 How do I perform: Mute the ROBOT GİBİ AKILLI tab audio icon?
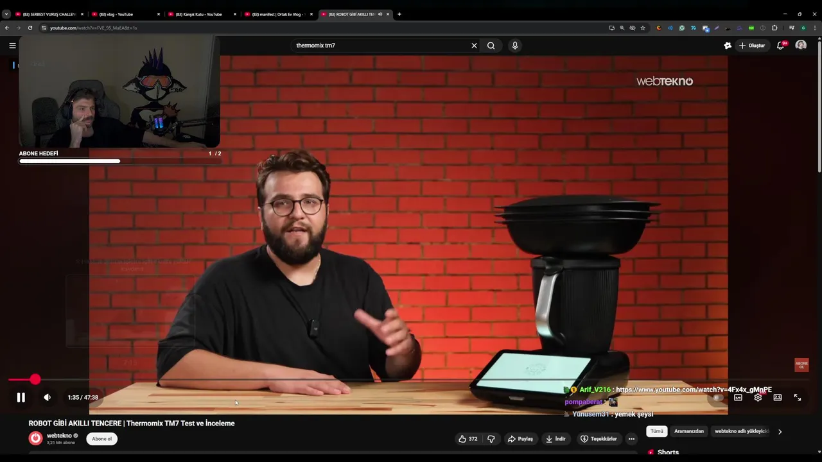pyautogui.click(x=380, y=14)
